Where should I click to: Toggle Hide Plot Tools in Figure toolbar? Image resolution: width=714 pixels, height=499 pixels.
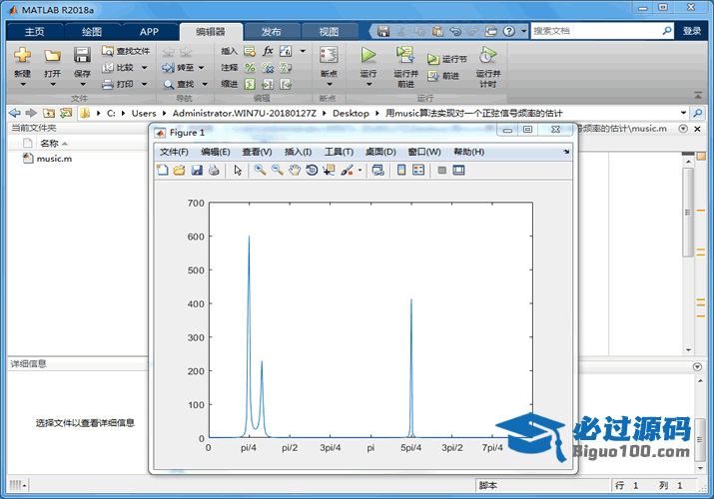click(x=441, y=170)
